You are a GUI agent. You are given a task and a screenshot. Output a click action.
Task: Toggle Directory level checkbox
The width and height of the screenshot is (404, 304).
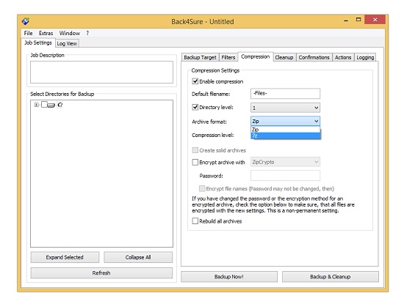pyautogui.click(x=195, y=107)
